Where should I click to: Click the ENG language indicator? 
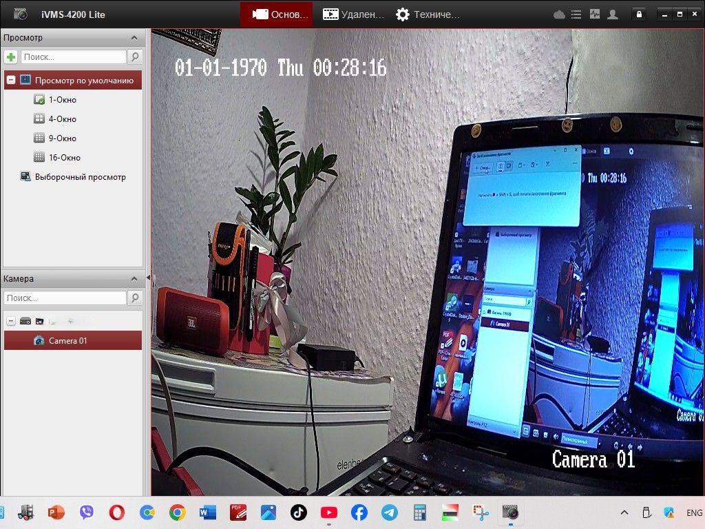[x=694, y=512]
